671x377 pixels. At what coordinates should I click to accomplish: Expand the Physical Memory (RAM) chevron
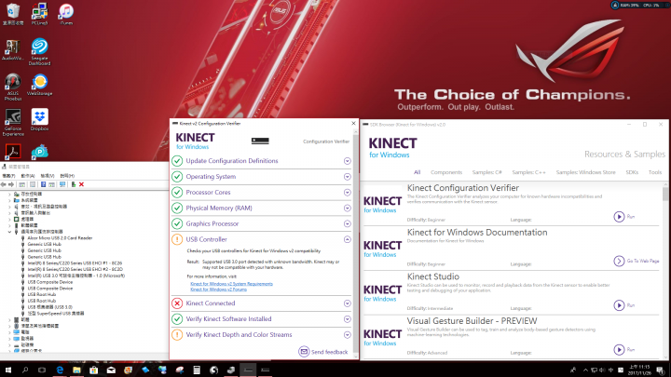pyautogui.click(x=347, y=209)
